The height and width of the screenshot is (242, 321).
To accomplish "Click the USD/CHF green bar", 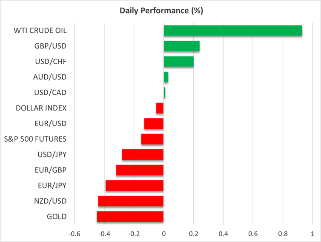I will 178,62.
